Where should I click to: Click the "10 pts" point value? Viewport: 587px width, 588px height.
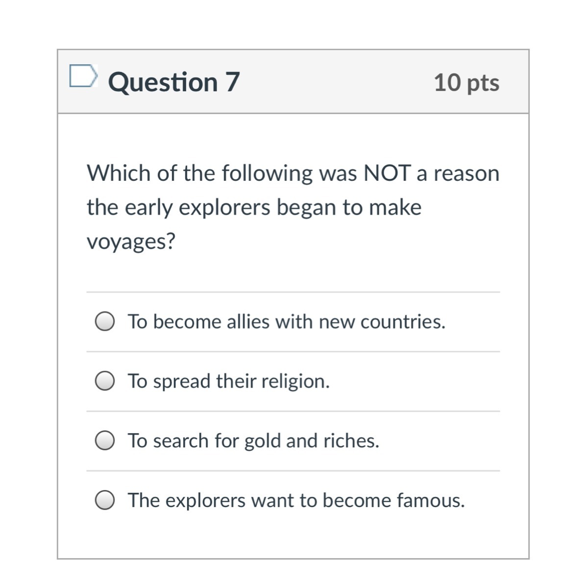click(x=466, y=82)
